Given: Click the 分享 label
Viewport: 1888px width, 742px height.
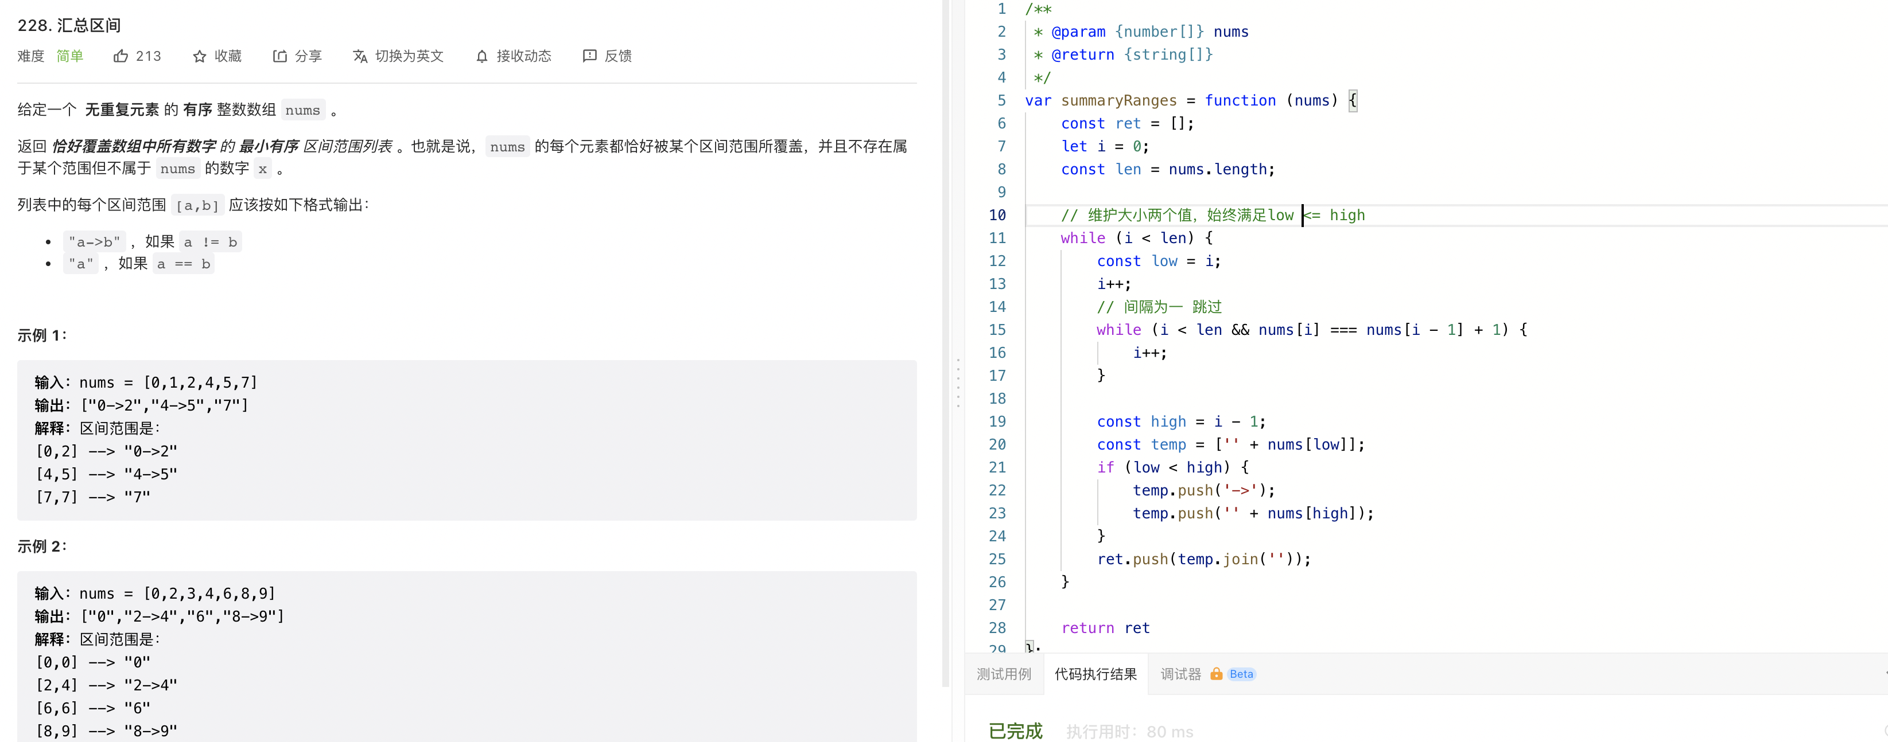Looking at the screenshot, I should point(308,56).
